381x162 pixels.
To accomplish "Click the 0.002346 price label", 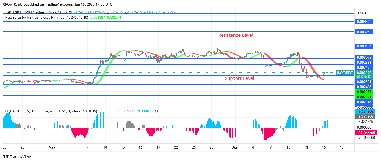I will pyautogui.click(x=364, y=102).
